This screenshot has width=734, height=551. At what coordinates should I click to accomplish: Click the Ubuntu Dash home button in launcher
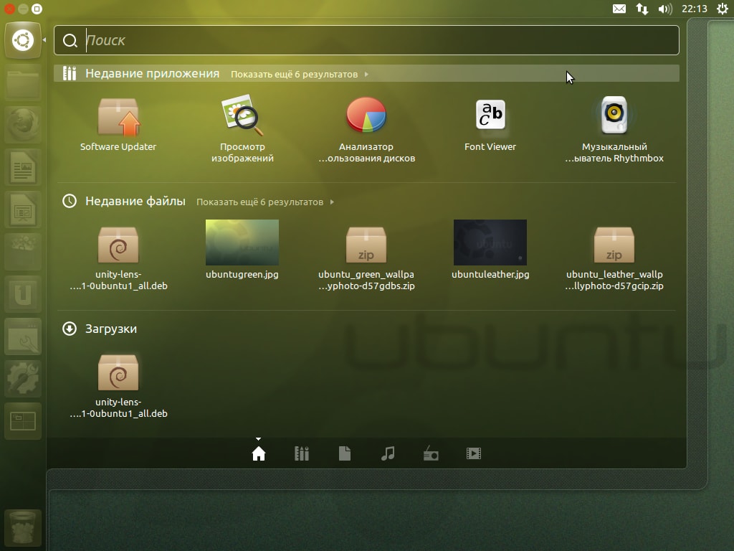23,40
